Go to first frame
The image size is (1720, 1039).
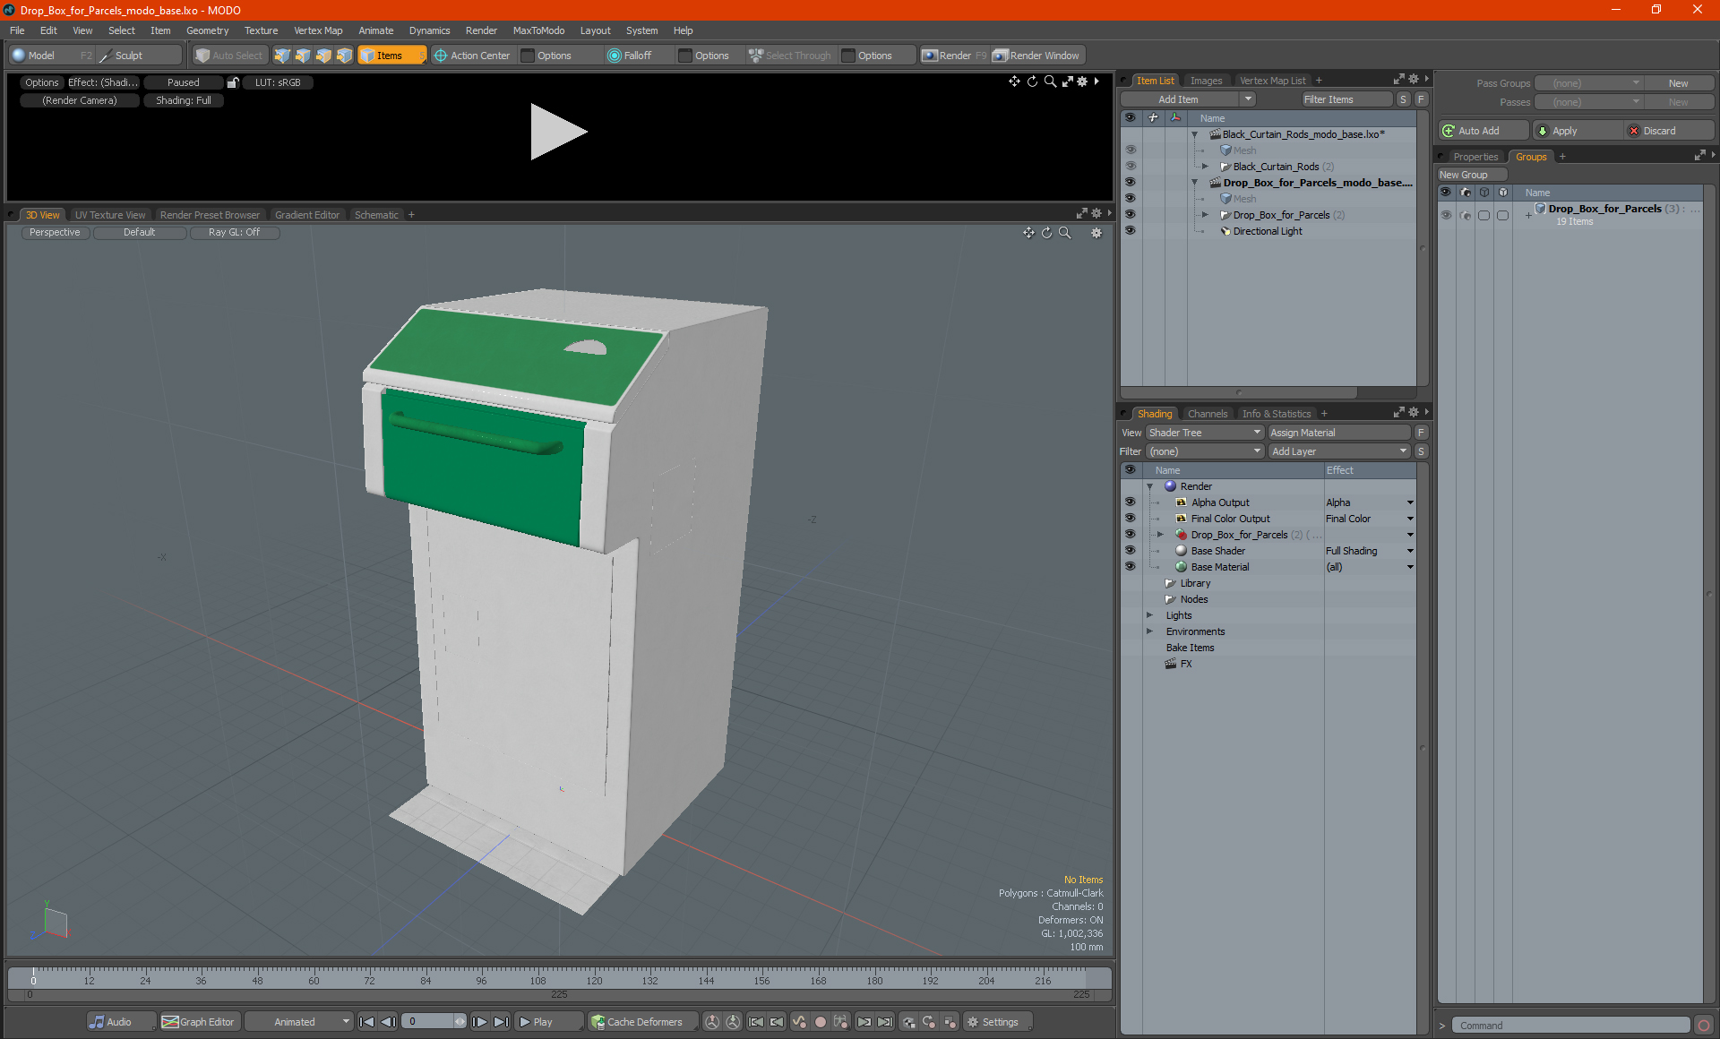tap(366, 1022)
